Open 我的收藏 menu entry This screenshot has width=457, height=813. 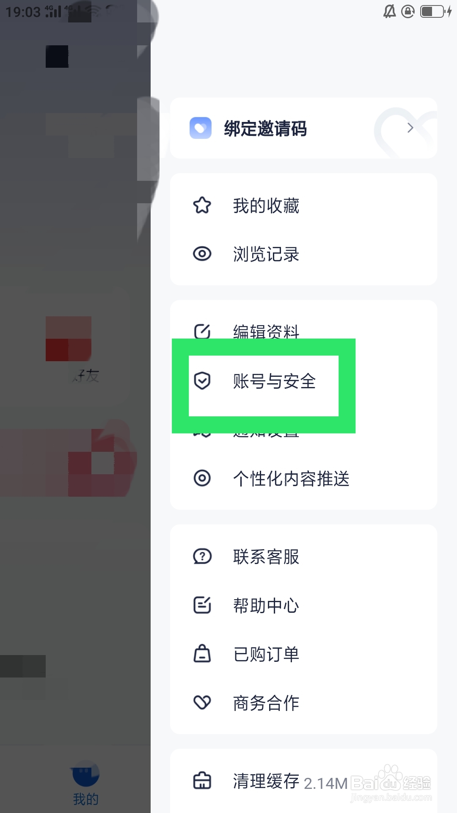[x=303, y=205]
